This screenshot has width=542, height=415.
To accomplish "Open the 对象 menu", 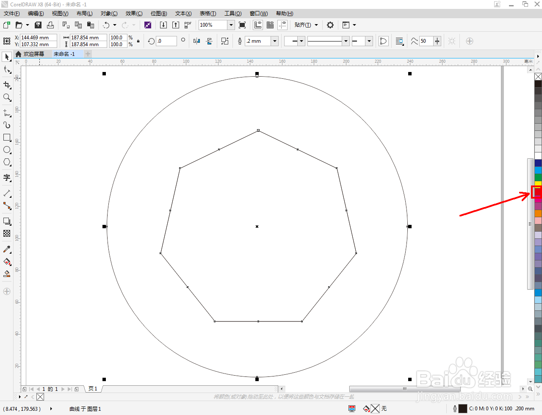I will (x=109, y=14).
